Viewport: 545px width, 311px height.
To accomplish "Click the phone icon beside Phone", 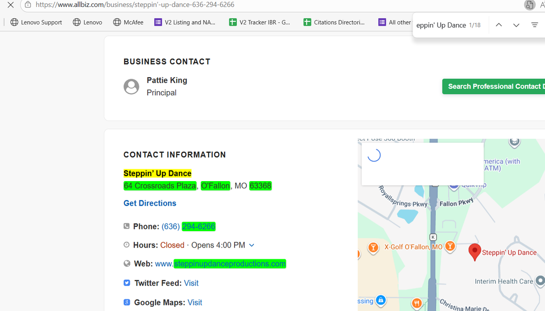I will pos(127,226).
